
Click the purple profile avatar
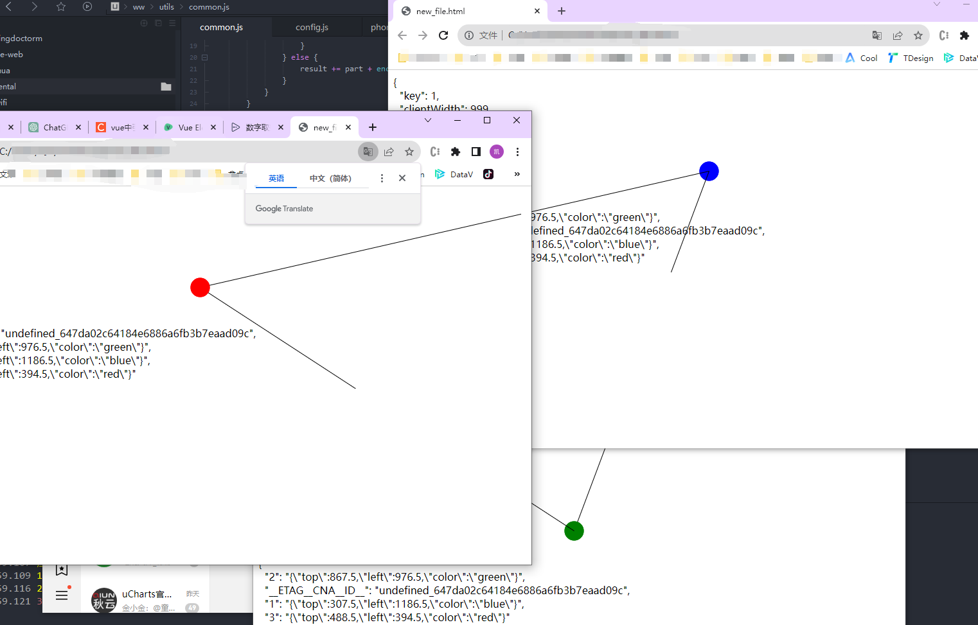(x=497, y=152)
